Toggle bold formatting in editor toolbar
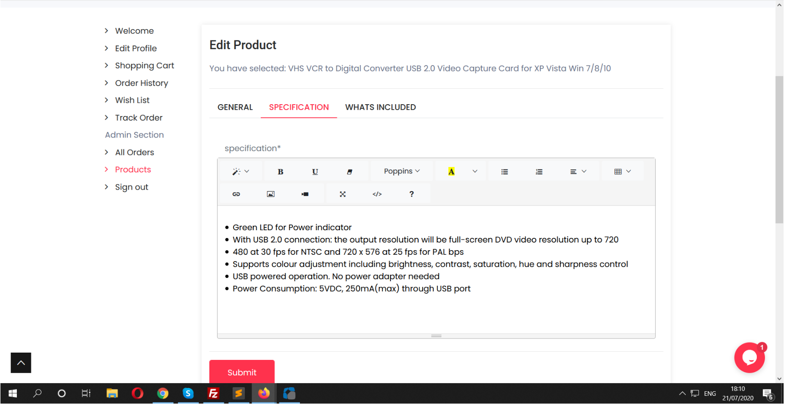The width and height of the screenshot is (790, 404). pyautogui.click(x=280, y=172)
